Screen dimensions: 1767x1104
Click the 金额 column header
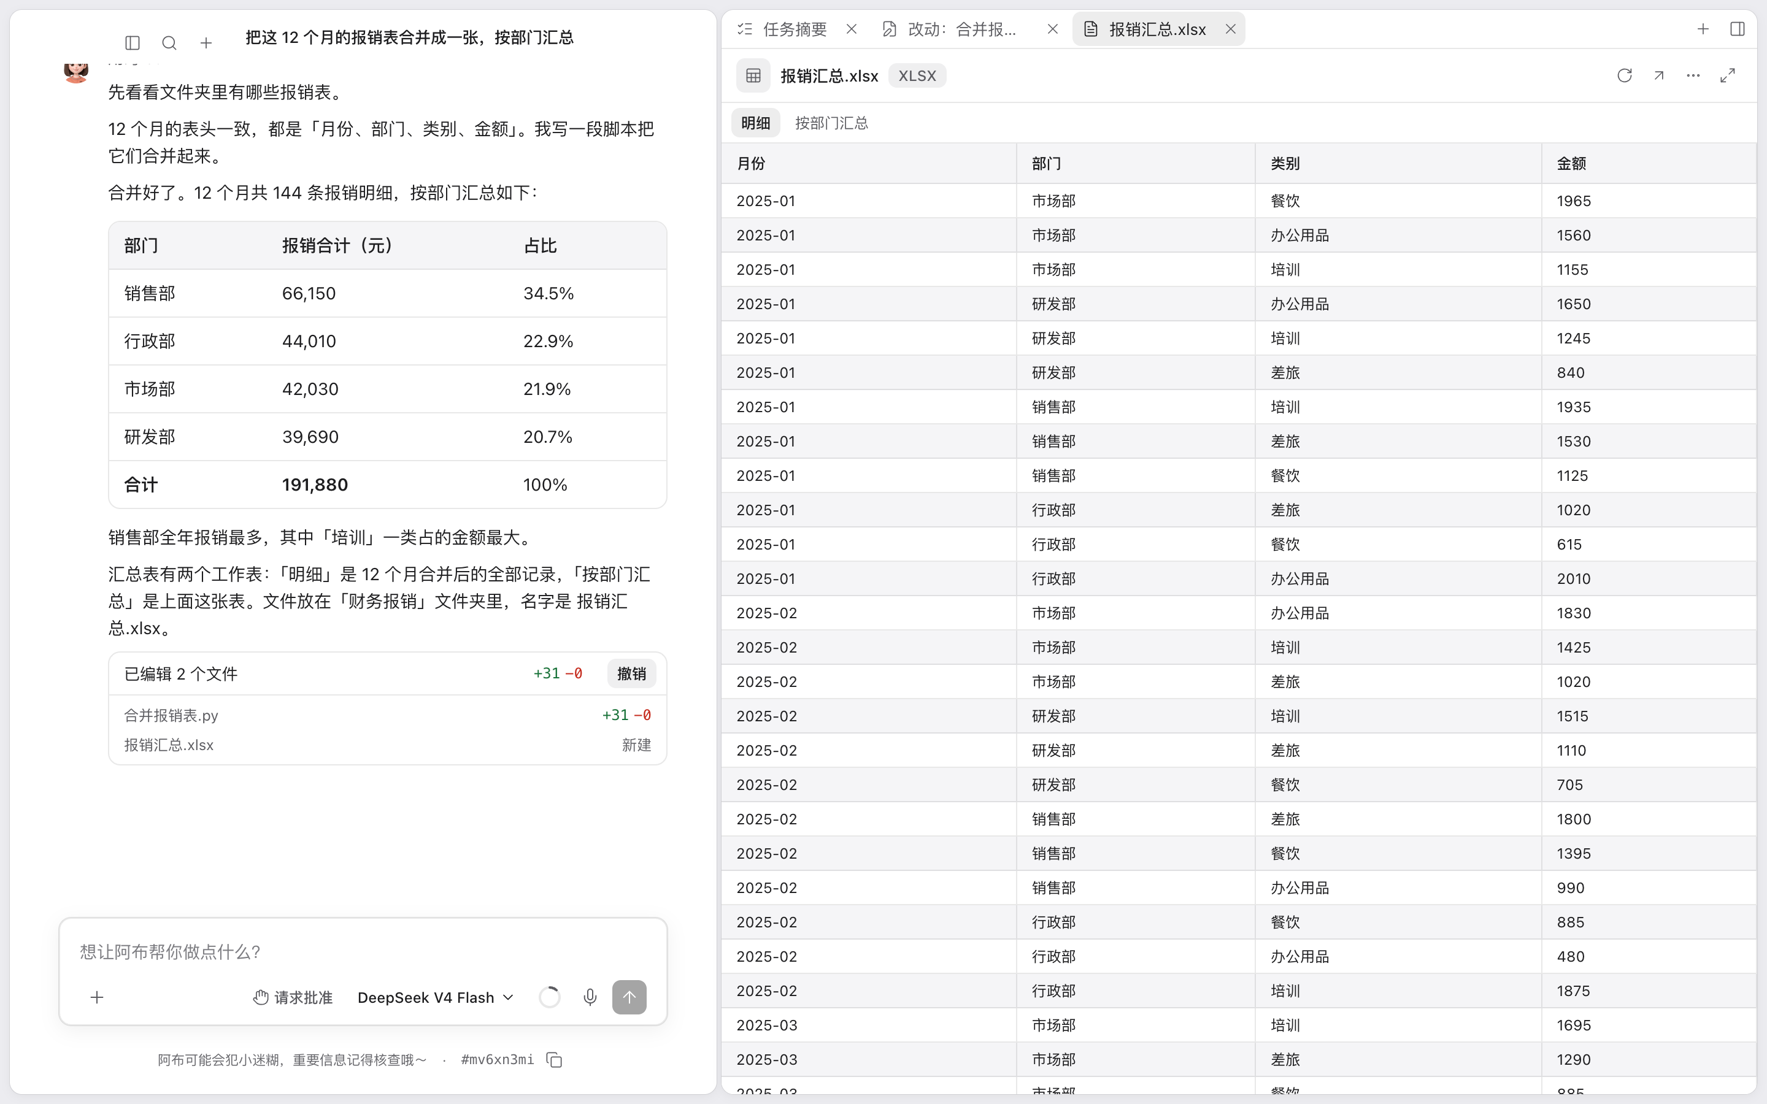[x=1649, y=164]
